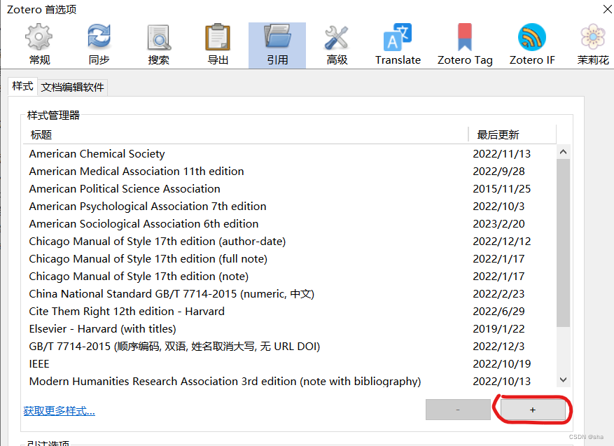Viewport: 614px width, 446px height.
Task: Close the Zotero 首选项 window
Action: pyautogui.click(x=607, y=8)
